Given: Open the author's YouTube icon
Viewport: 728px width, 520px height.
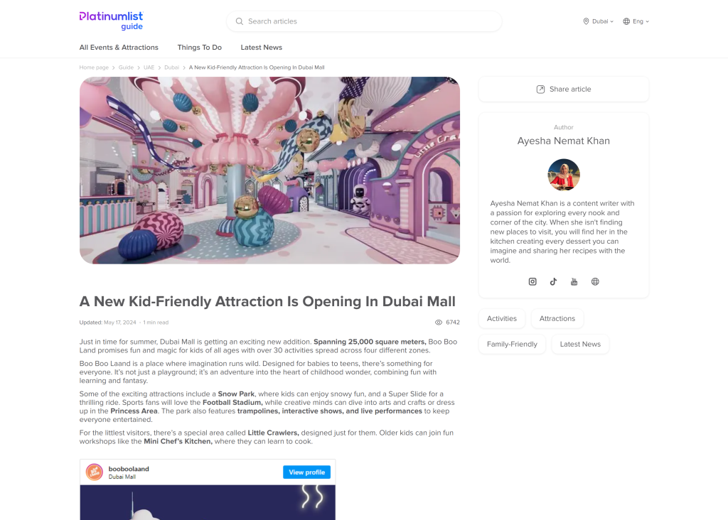Looking at the screenshot, I should (x=574, y=281).
